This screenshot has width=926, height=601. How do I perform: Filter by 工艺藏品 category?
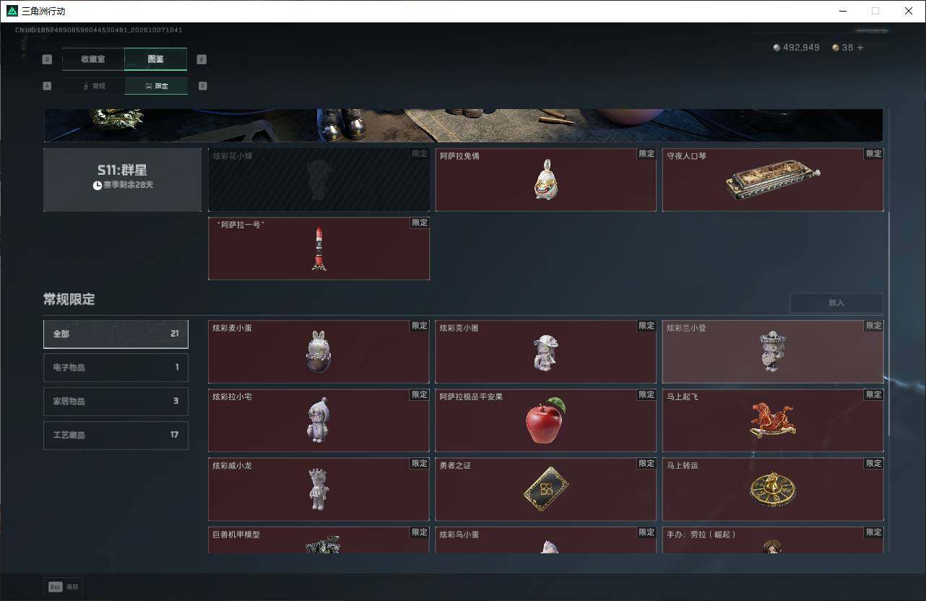tap(116, 435)
